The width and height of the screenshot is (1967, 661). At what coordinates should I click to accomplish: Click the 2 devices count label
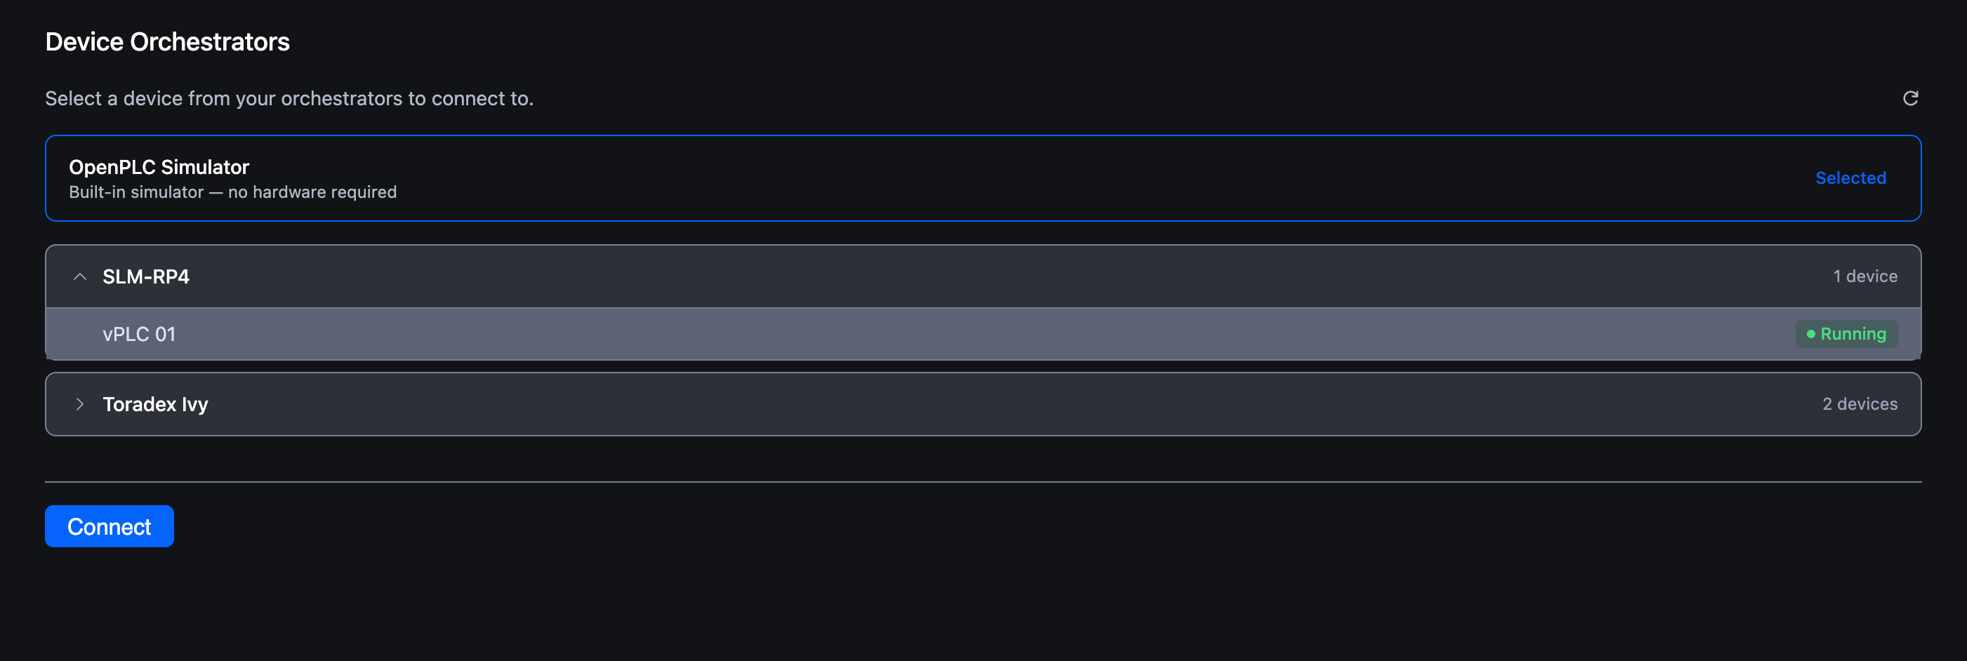(x=1860, y=405)
